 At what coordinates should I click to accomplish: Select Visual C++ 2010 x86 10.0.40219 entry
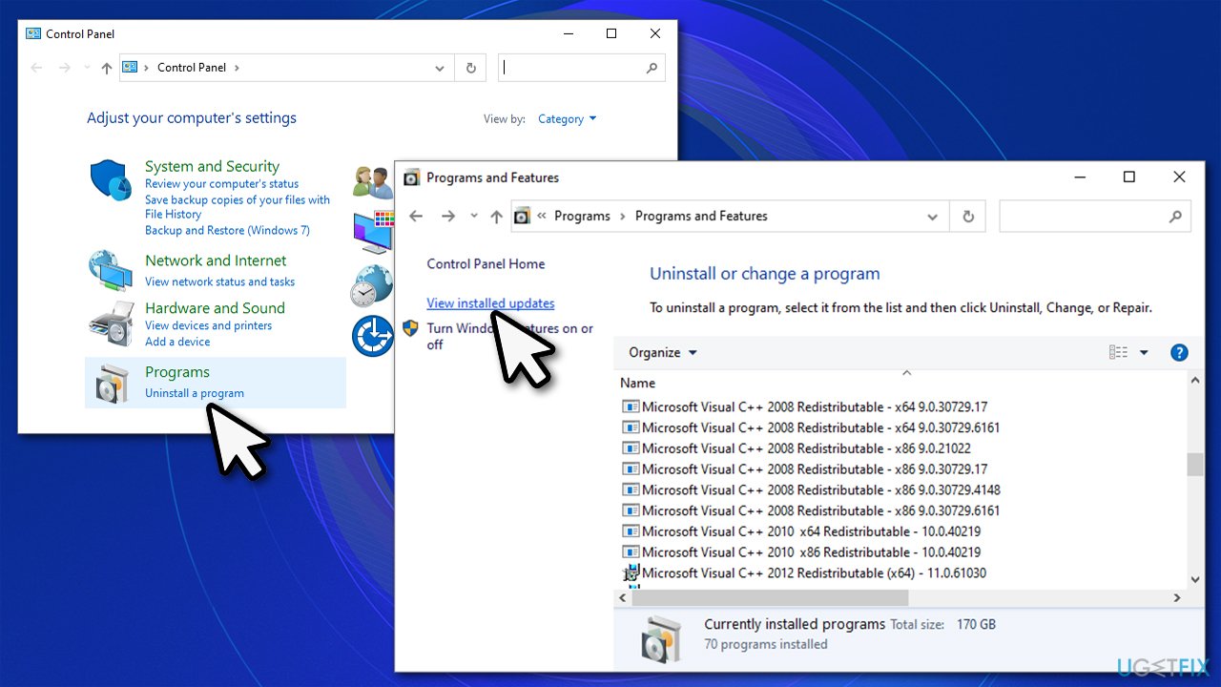[801, 552]
